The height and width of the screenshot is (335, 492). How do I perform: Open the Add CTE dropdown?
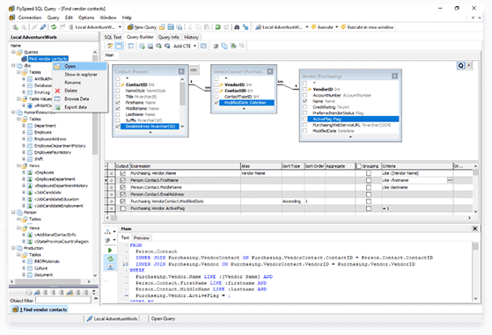coord(195,46)
